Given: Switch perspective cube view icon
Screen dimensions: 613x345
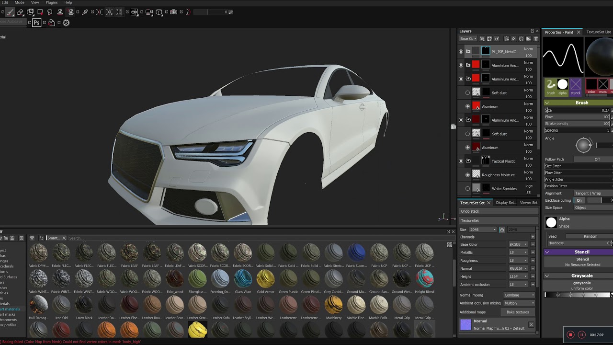Looking at the screenshot, I should (159, 12).
